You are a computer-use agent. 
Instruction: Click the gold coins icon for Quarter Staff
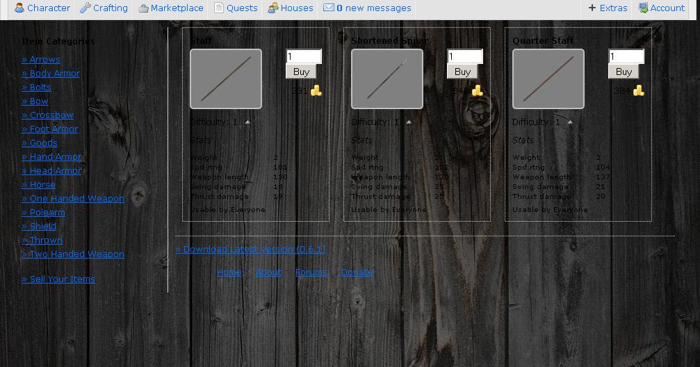639,90
